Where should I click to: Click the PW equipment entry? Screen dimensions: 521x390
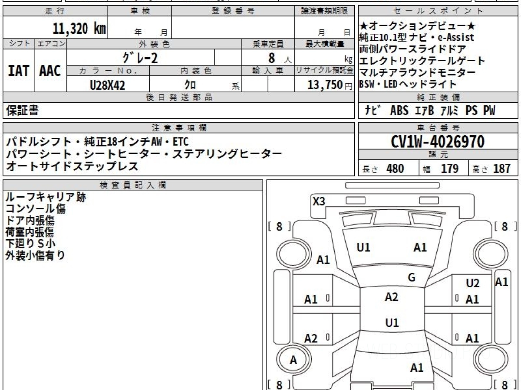coord(489,111)
